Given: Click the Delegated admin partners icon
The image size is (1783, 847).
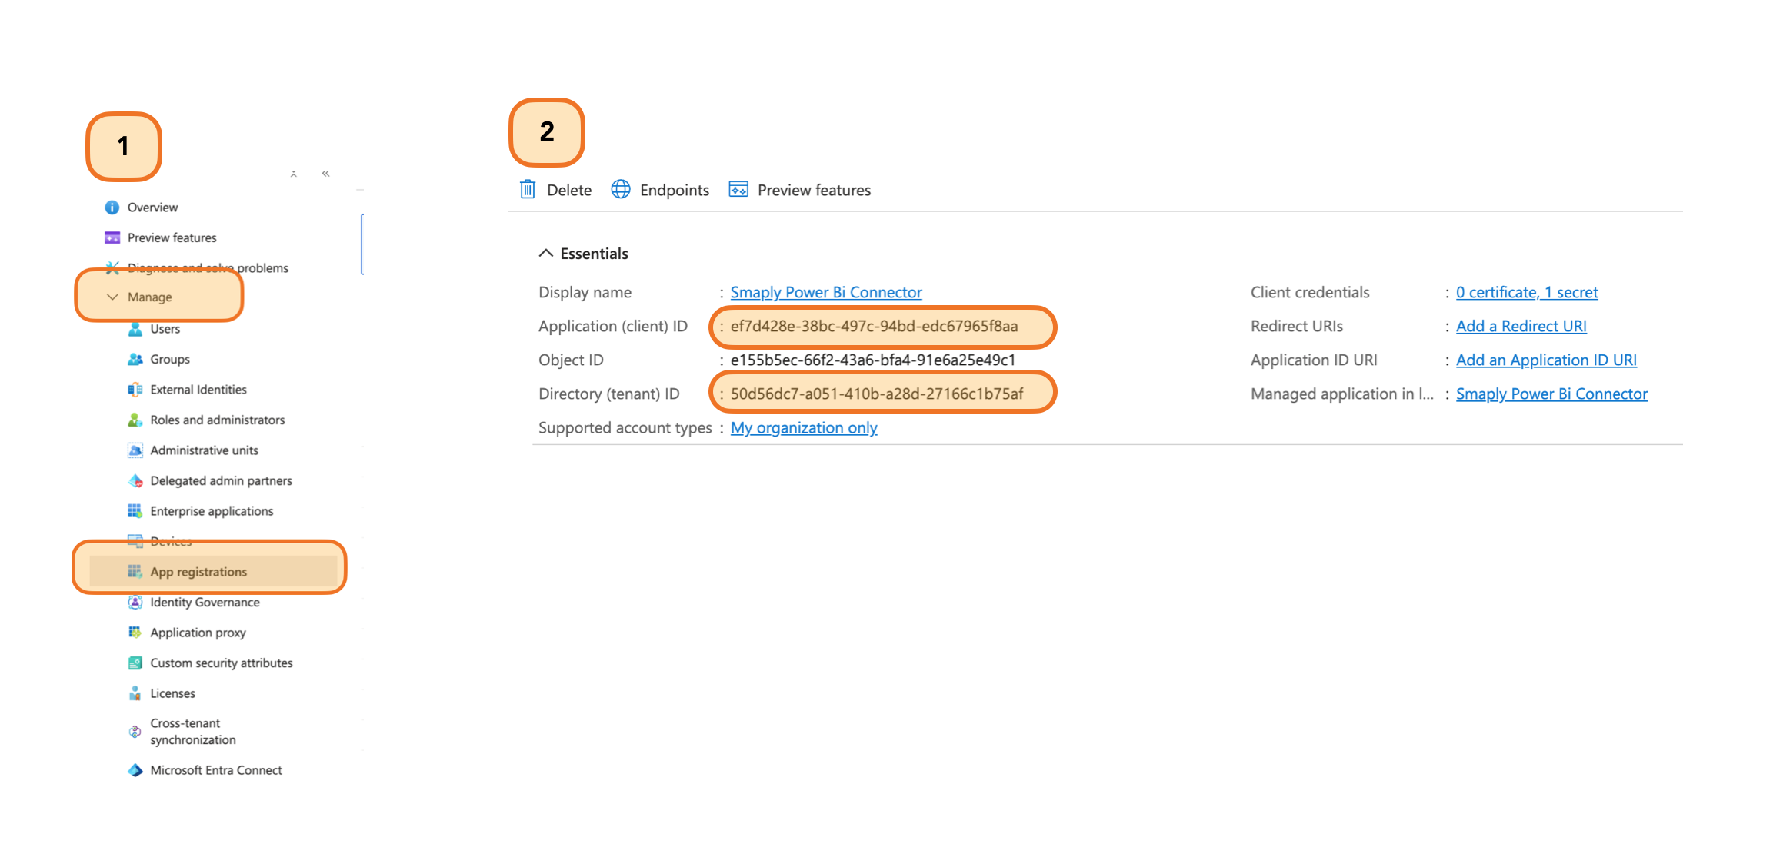Looking at the screenshot, I should coord(135,480).
